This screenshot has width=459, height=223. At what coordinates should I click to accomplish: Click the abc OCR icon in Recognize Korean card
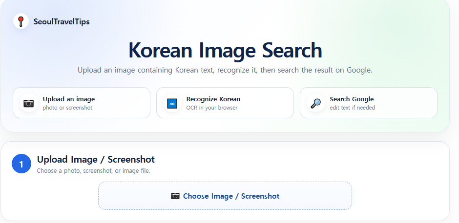172,103
